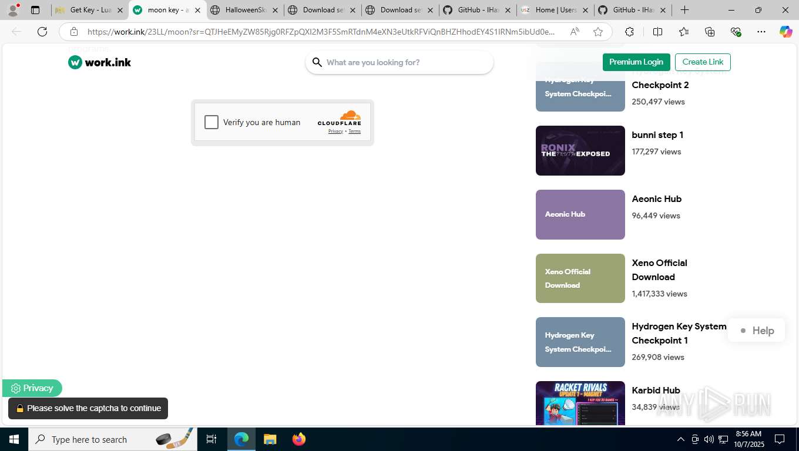Open File Explorer from taskbar
Screen dimensions: 799x451
(x=270, y=439)
